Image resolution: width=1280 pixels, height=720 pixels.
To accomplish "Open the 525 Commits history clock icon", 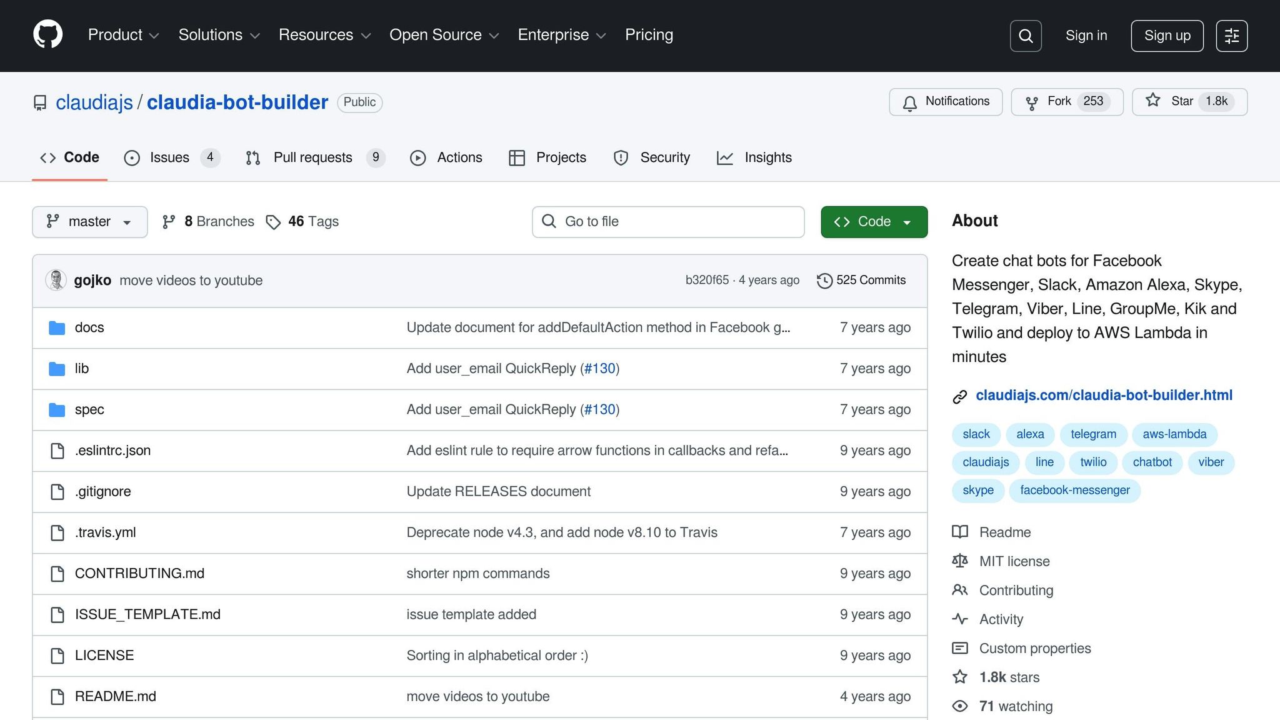I will (824, 281).
